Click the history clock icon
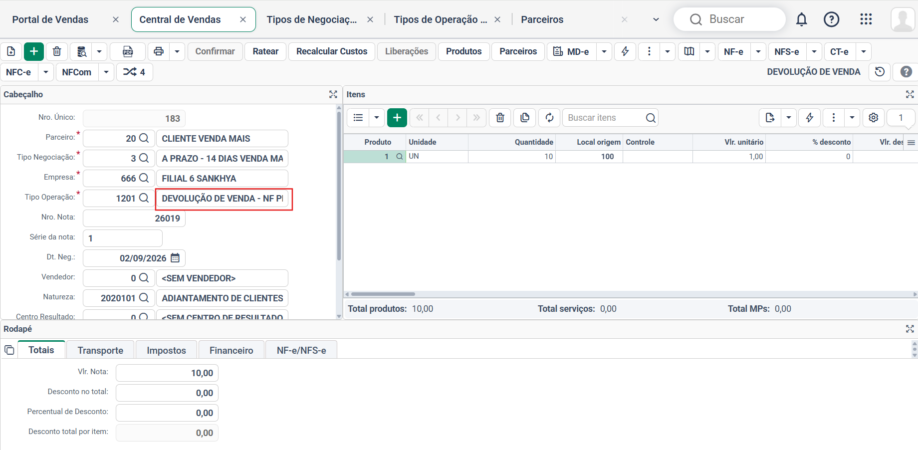The width and height of the screenshot is (918, 450). pyautogui.click(x=880, y=72)
